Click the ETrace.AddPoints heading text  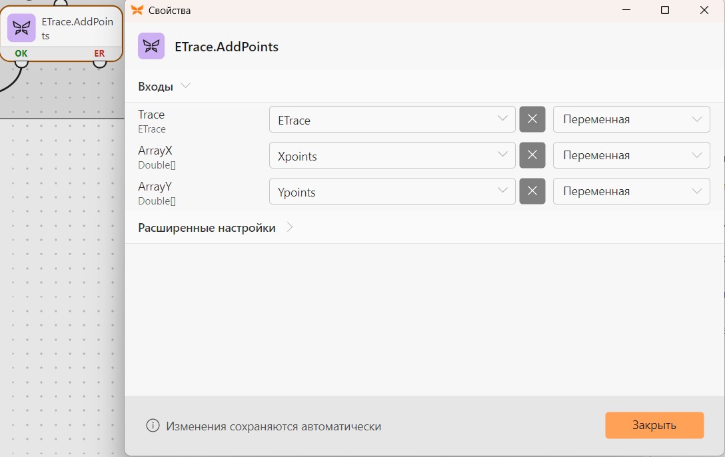(227, 47)
